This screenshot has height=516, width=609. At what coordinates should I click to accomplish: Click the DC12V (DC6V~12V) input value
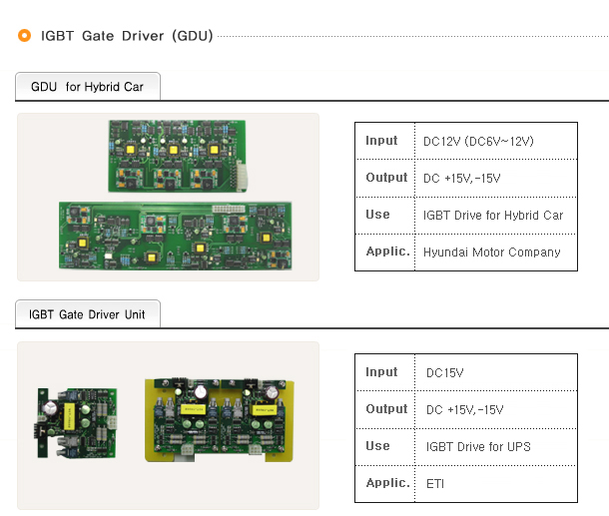point(478,141)
